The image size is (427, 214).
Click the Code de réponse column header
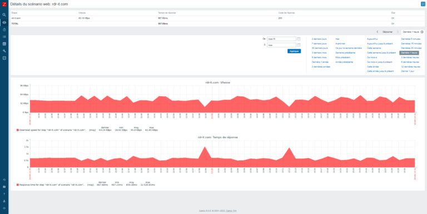[286, 13]
